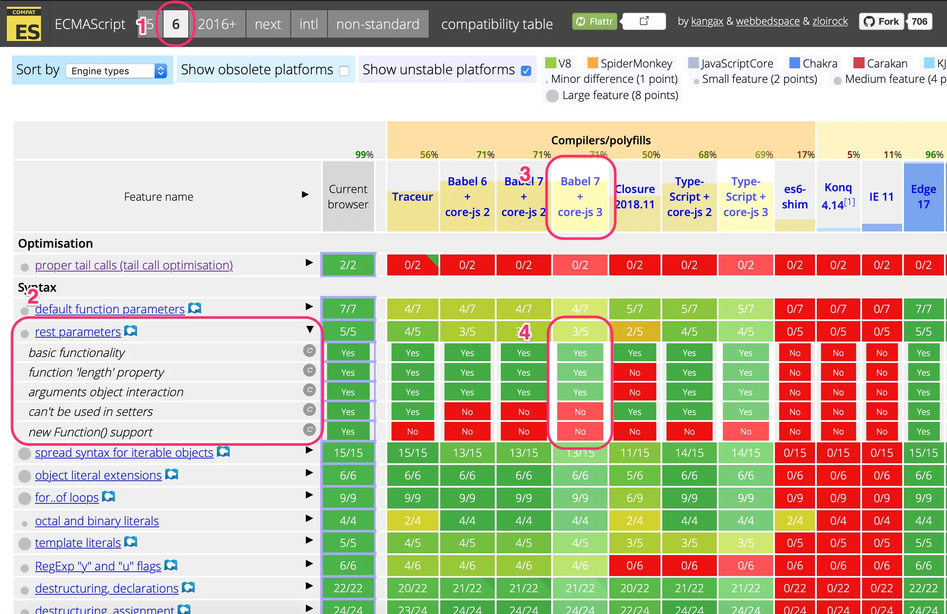Click the green V8 legend color swatch

(x=551, y=63)
